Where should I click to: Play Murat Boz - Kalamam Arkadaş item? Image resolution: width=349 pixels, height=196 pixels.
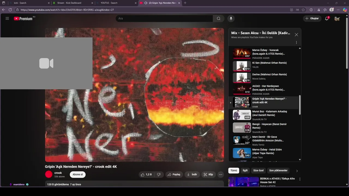pyautogui.click(x=264, y=115)
